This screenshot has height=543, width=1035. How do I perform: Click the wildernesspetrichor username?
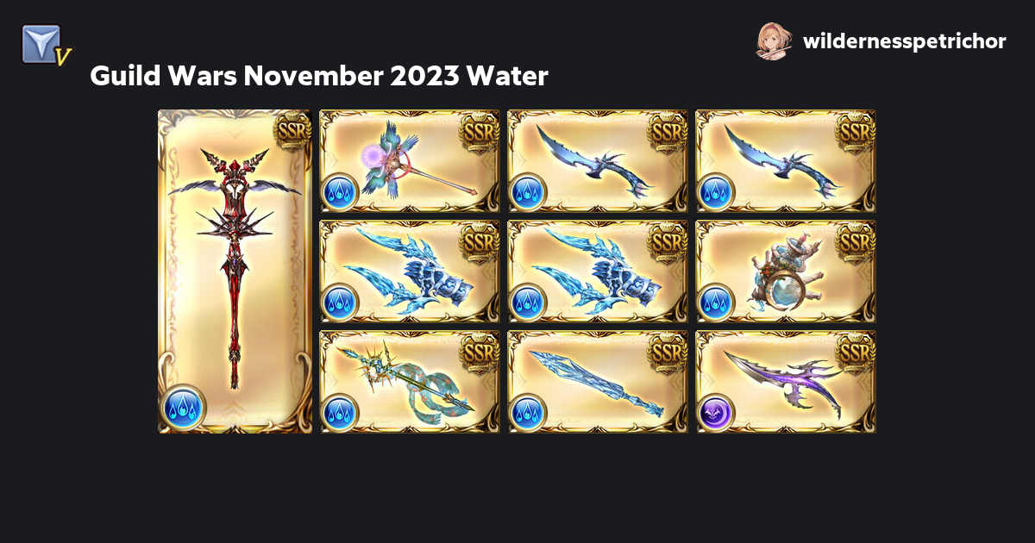[905, 41]
